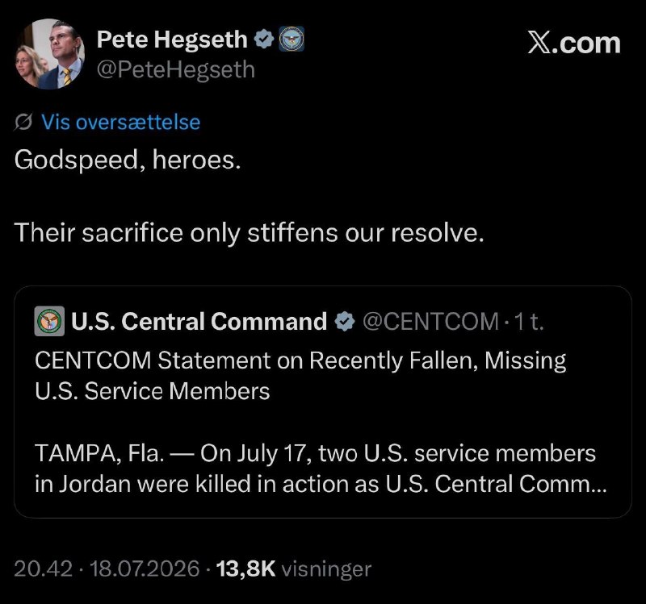Show translation via Vis oversættelse link
Viewport: 646px width, 604px height.
click(x=120, y=123)
